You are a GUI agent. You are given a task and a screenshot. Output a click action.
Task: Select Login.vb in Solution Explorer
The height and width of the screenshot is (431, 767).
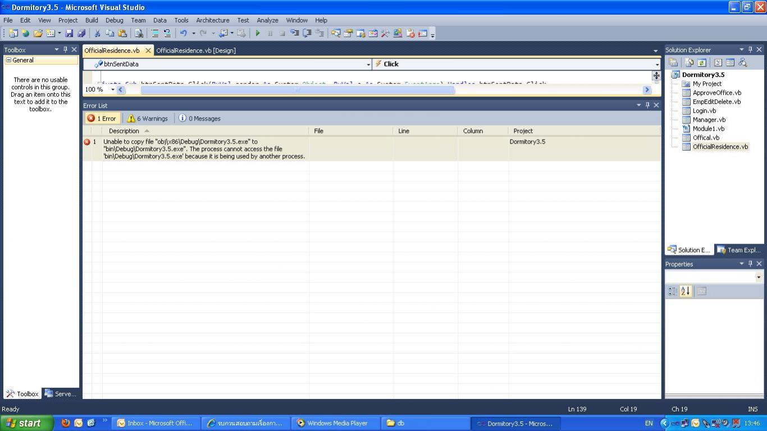pos(704,111)
